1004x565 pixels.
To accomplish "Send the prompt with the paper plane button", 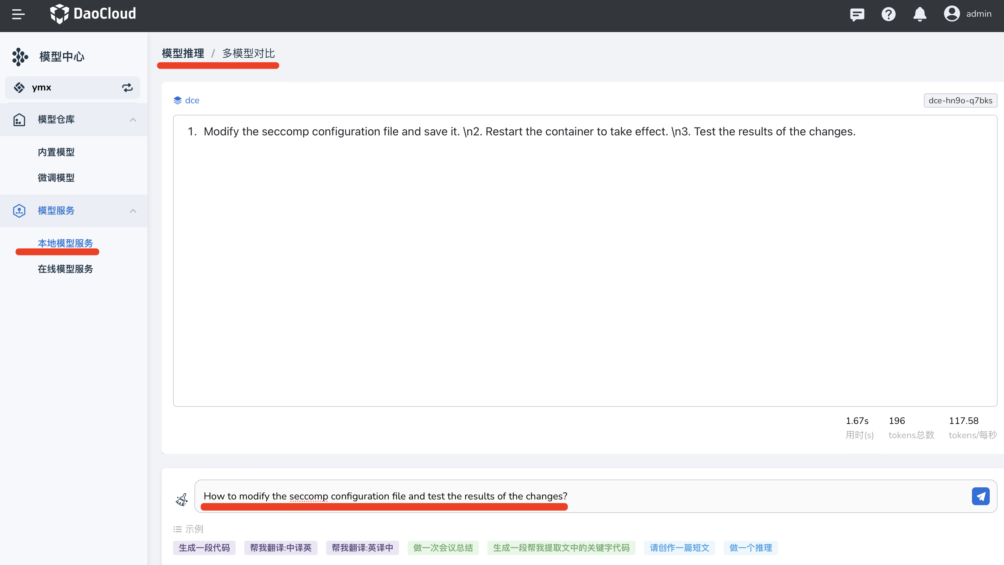I will coord(981,496).
